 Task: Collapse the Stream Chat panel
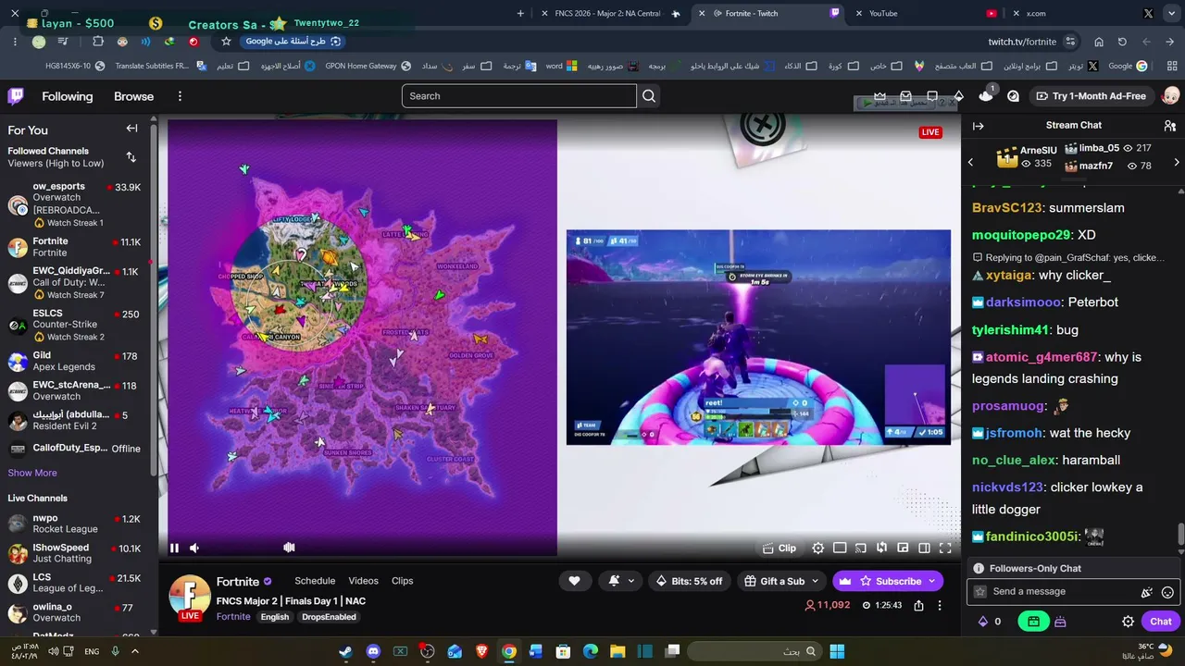978,126
